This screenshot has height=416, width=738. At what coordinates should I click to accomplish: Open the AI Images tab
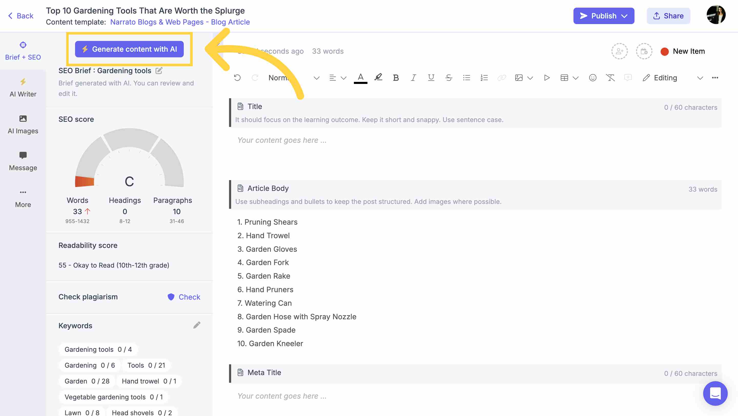23,124
